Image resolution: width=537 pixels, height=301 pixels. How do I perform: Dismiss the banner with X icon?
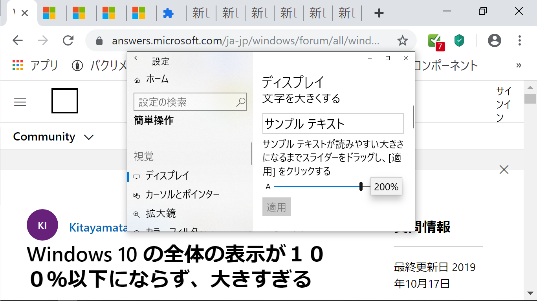[x=504, y=170]
